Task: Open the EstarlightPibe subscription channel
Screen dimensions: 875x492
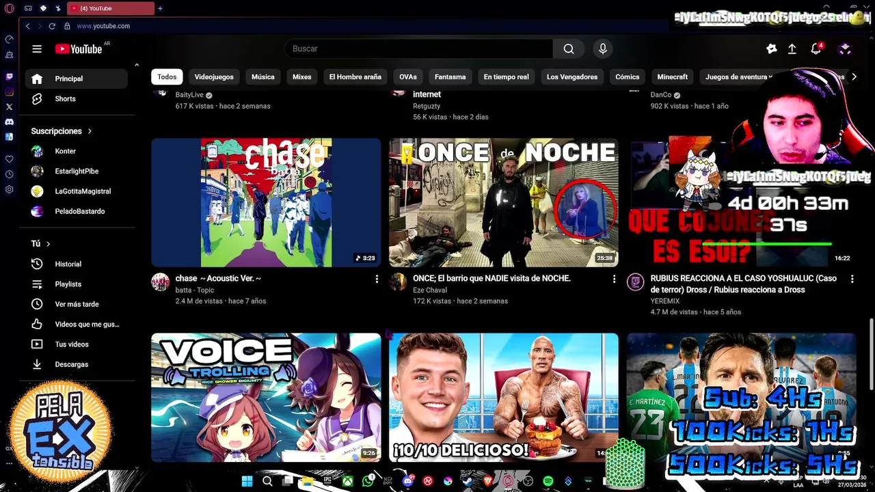Action: click(76, 171)
